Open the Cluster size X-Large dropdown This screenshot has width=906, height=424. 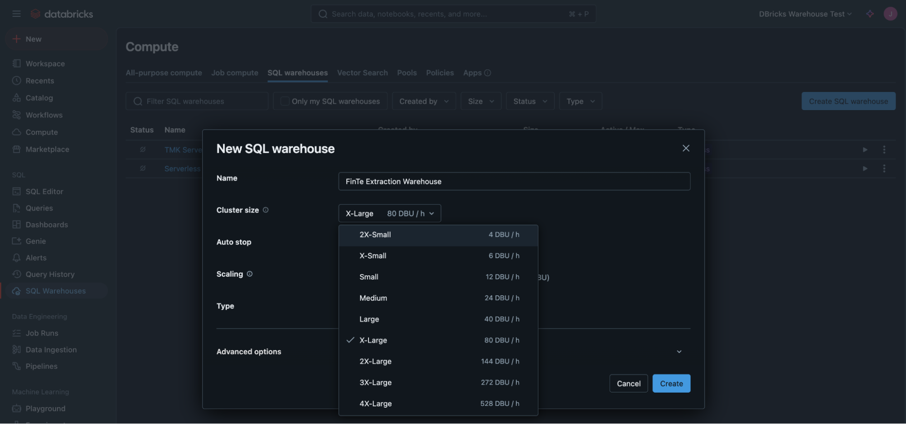click(390, 213)
